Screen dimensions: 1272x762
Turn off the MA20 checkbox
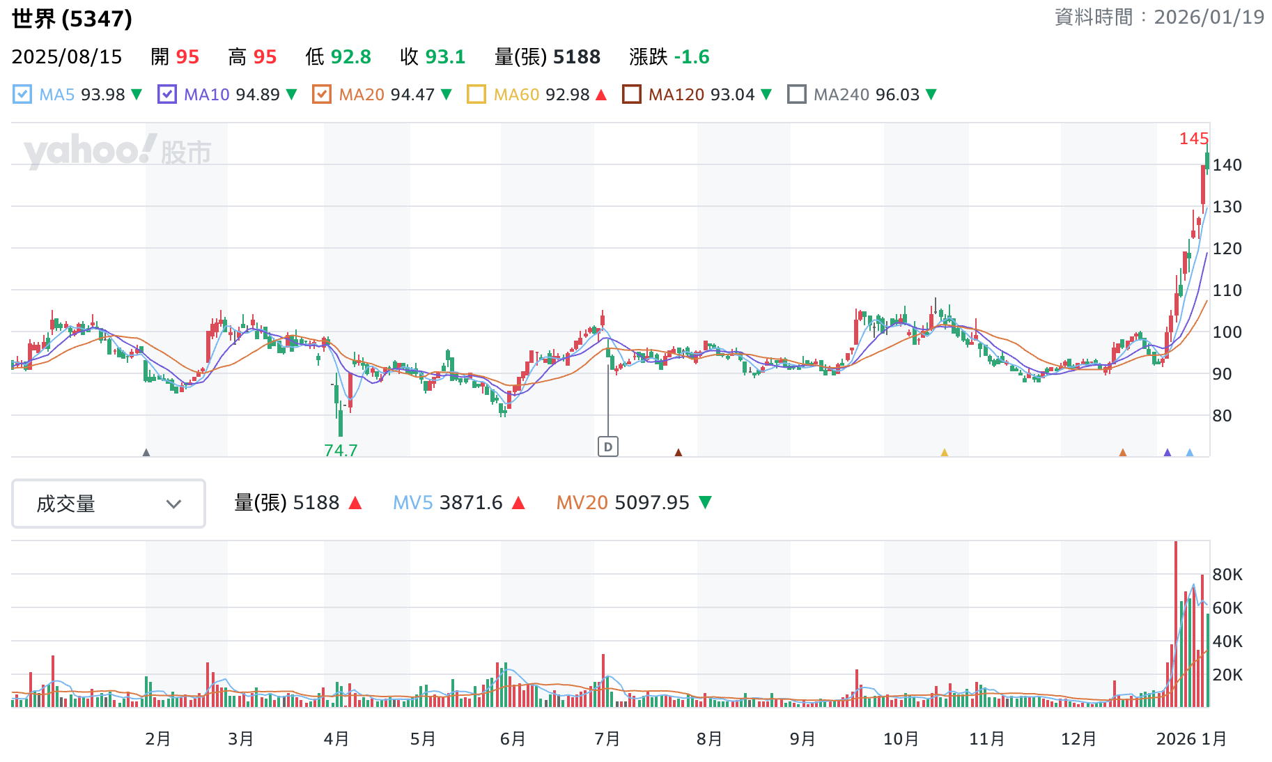point(322,94)
